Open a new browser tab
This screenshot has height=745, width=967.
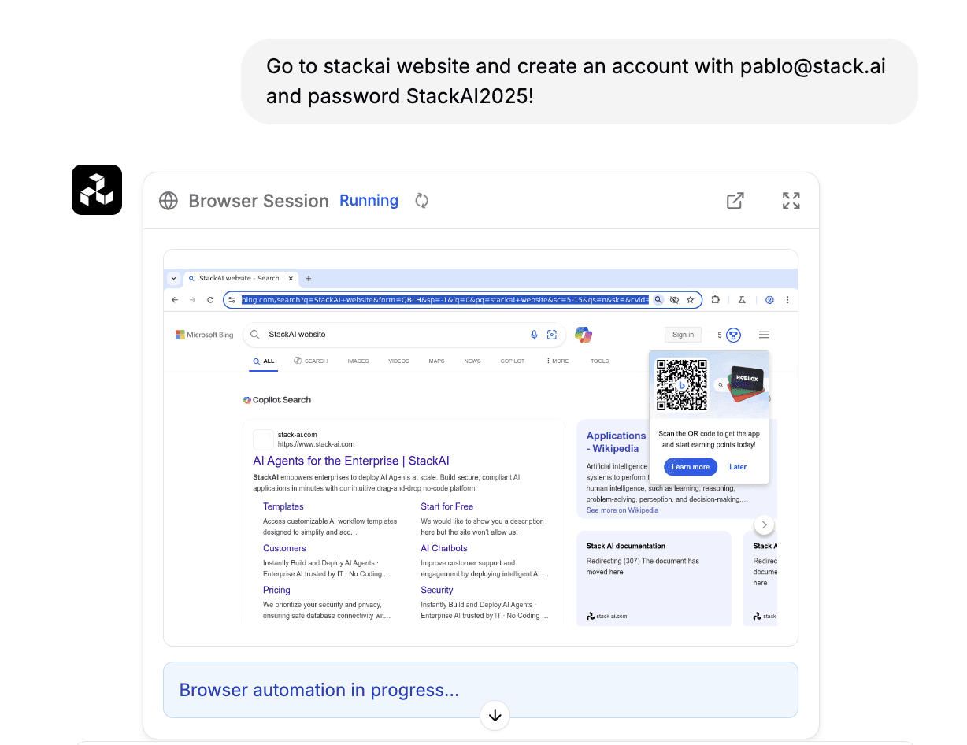click(309, 278)
